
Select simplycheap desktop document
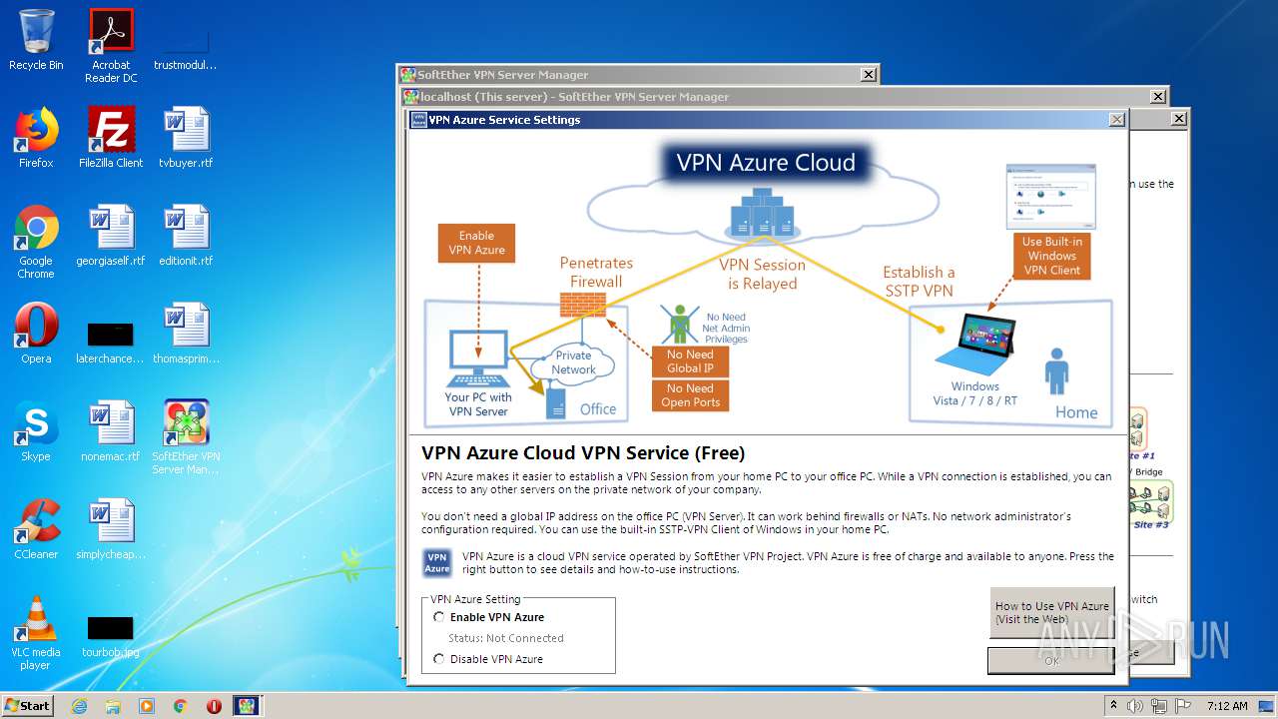coord(111,529)
